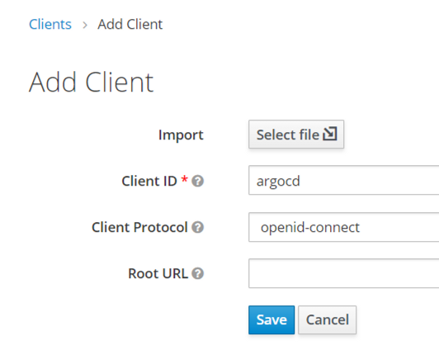Cancel adding the client
439x345 pixels.
pos(328,319)
